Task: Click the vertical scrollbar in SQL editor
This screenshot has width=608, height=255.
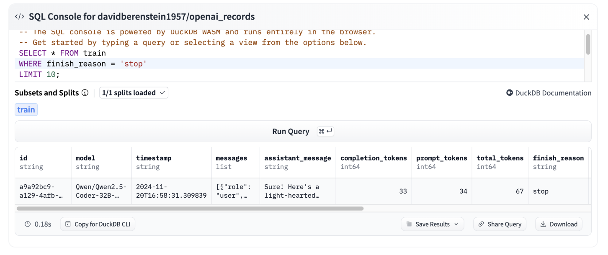Action: pos(588,44)
